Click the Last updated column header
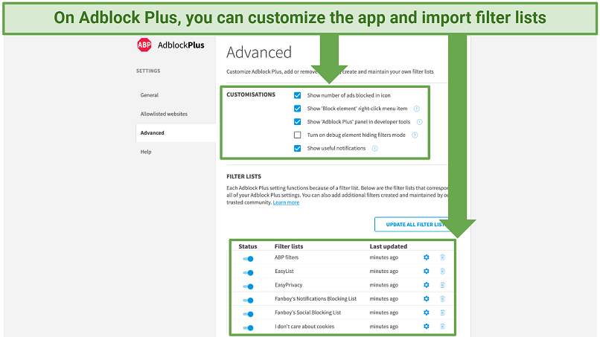 point(388,246)
